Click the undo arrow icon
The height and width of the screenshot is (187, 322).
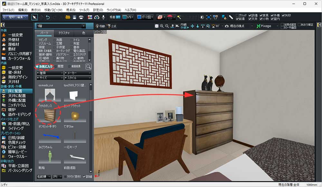48,17
